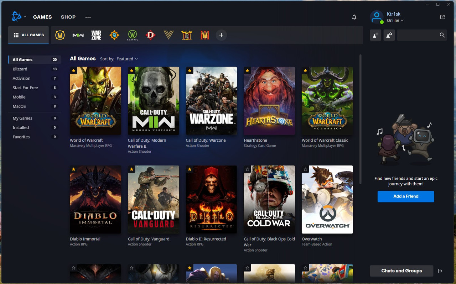The image size is (456, 284).
Task: Open the Online status dropdown
Action: 395,20
